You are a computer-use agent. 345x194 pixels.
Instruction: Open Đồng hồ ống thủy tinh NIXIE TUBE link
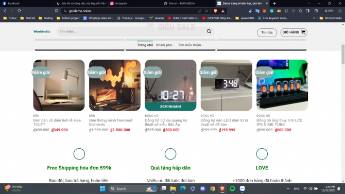pyautogui.click(x=279, y=122)
